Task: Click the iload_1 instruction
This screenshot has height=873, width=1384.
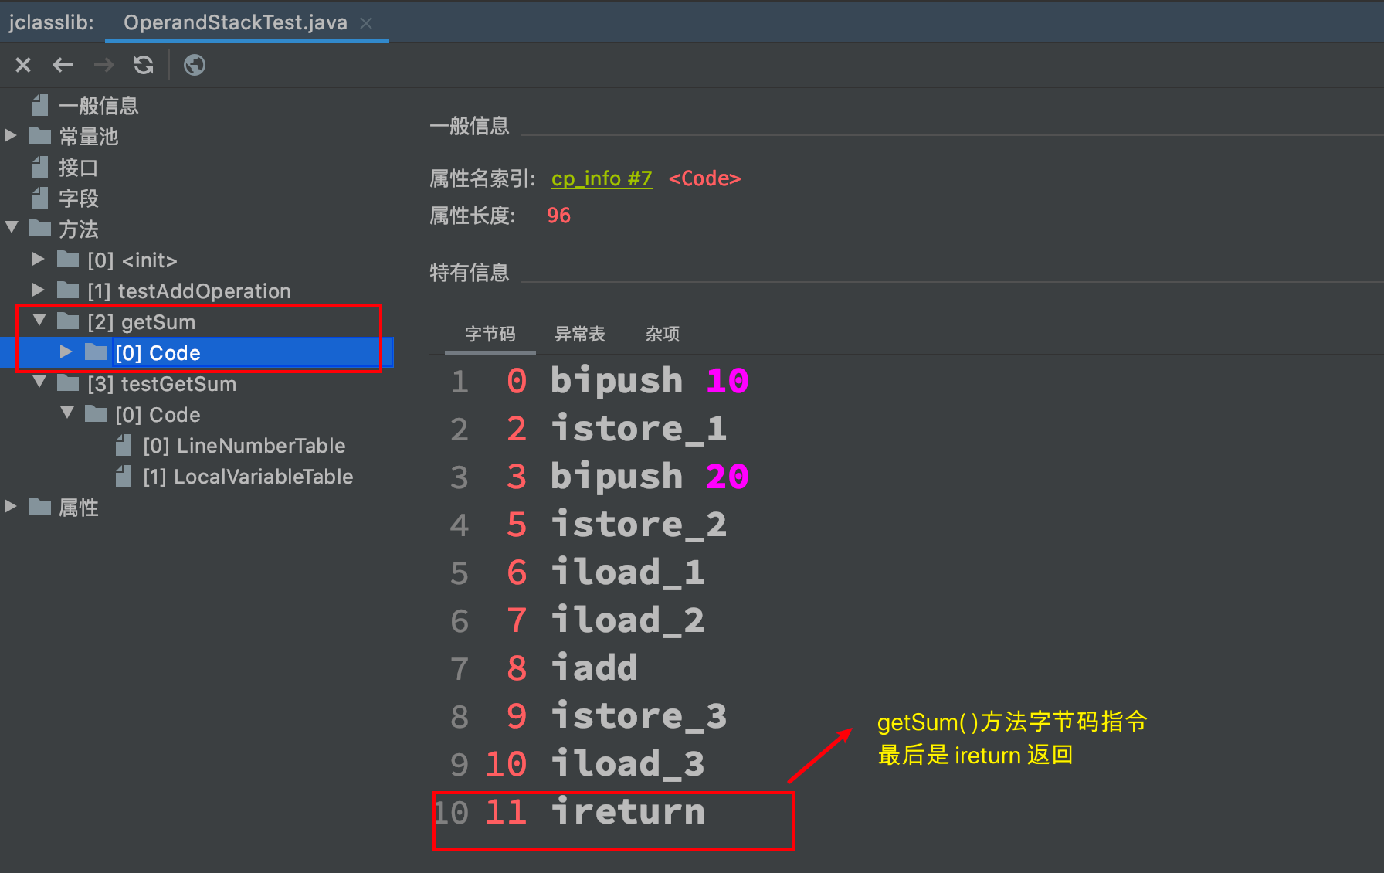Action: tap(627, 572)
